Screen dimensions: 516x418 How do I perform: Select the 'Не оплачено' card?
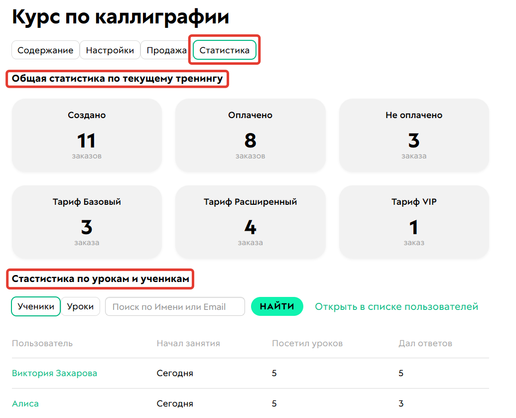(414, 135)
